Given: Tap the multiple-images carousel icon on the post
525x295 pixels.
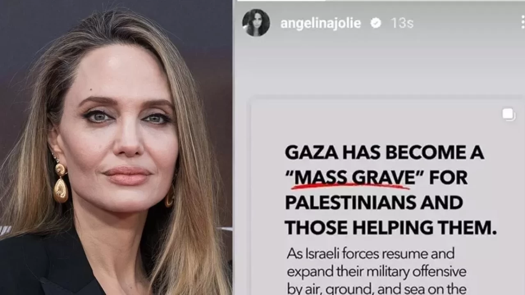Looking at the screenshot, I should (x=509, y=115).
